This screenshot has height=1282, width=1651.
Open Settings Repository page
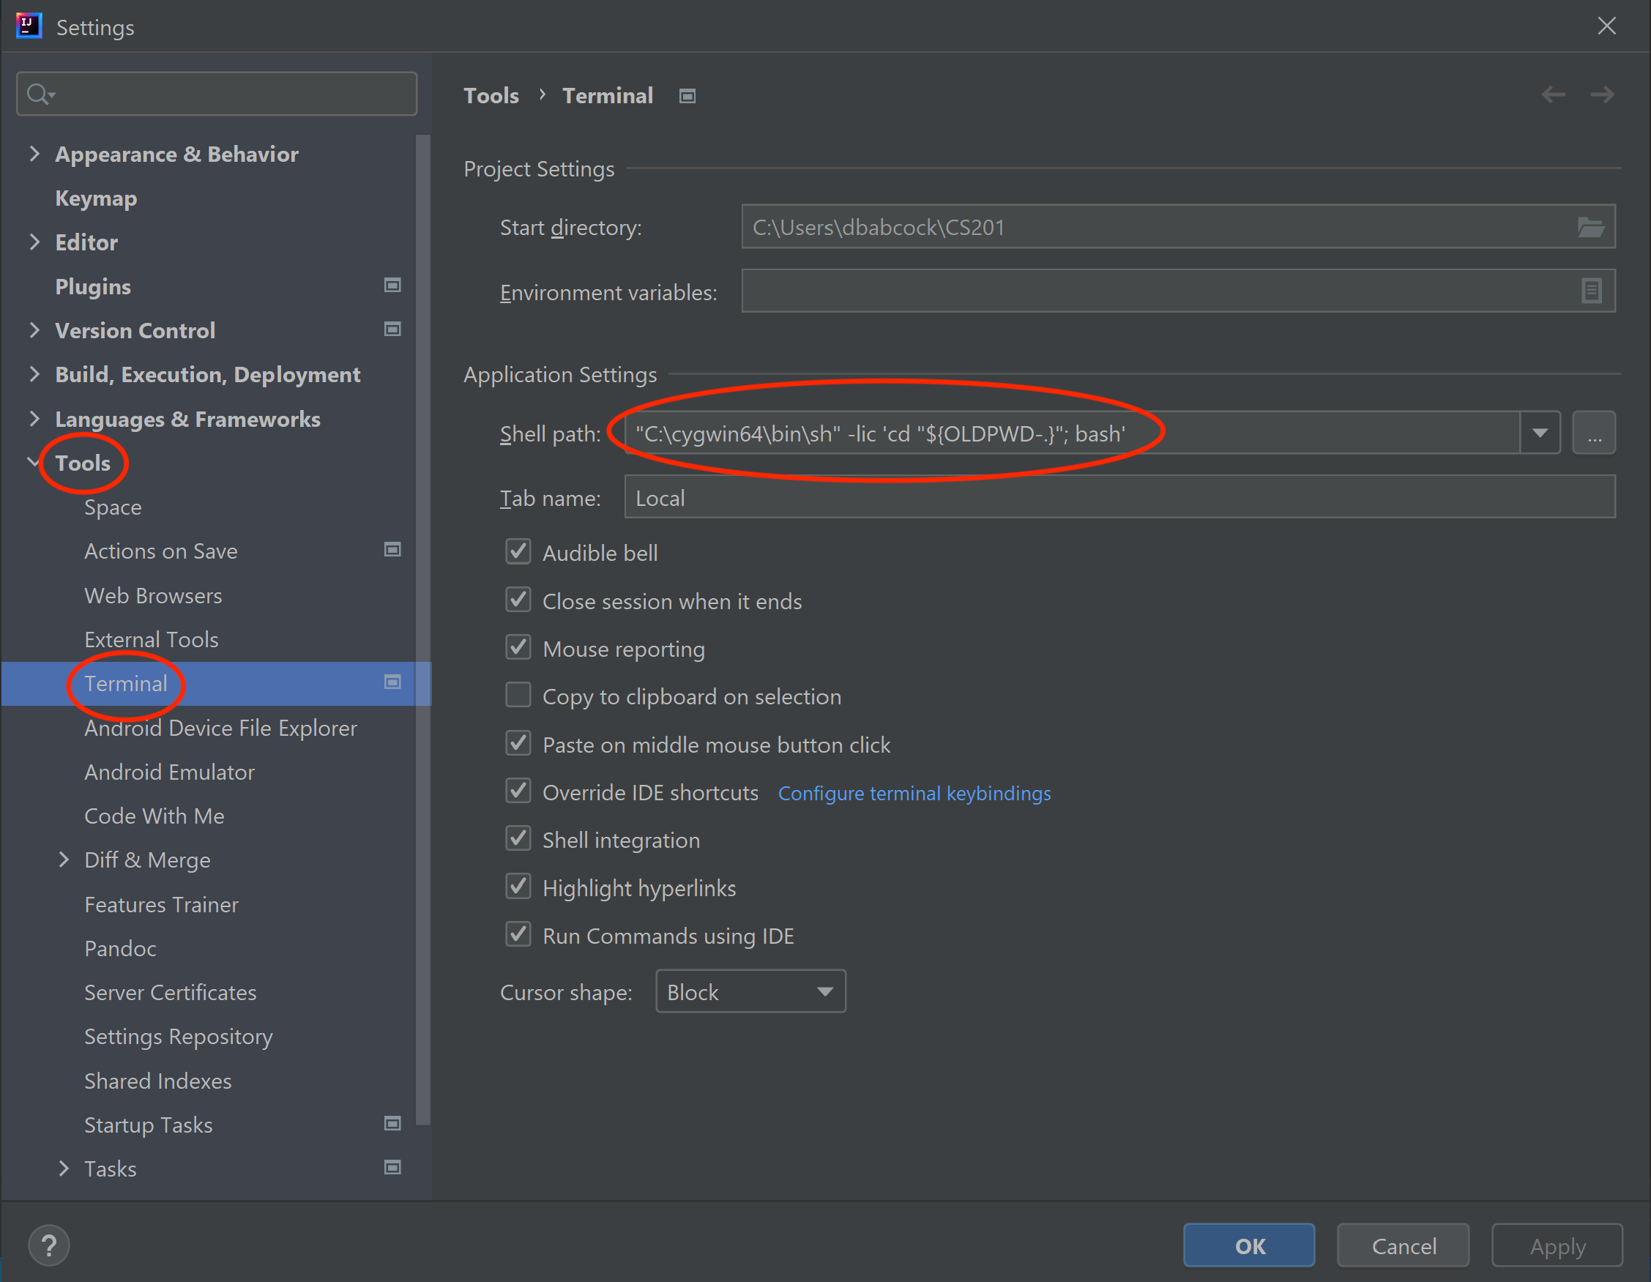coord(179,1036)
